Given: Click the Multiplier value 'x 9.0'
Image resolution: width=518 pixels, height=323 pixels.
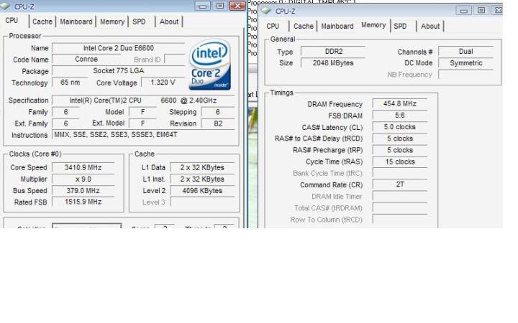Looking at the screenshot, I should 83,179.
